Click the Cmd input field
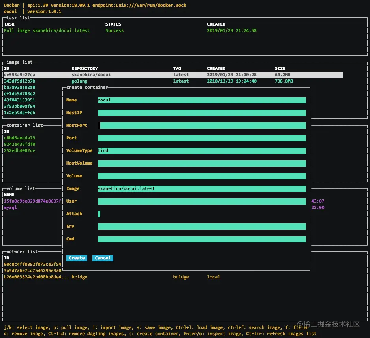 [202, 239]
